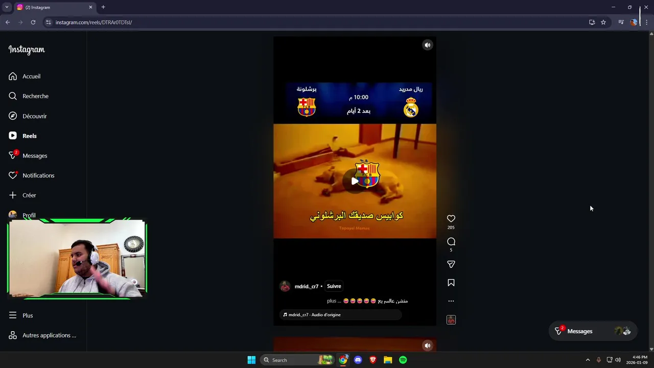654x368 pixels.
Task: Open the volume tray icon
Action: pyautogui.click(x=618, y=360)
